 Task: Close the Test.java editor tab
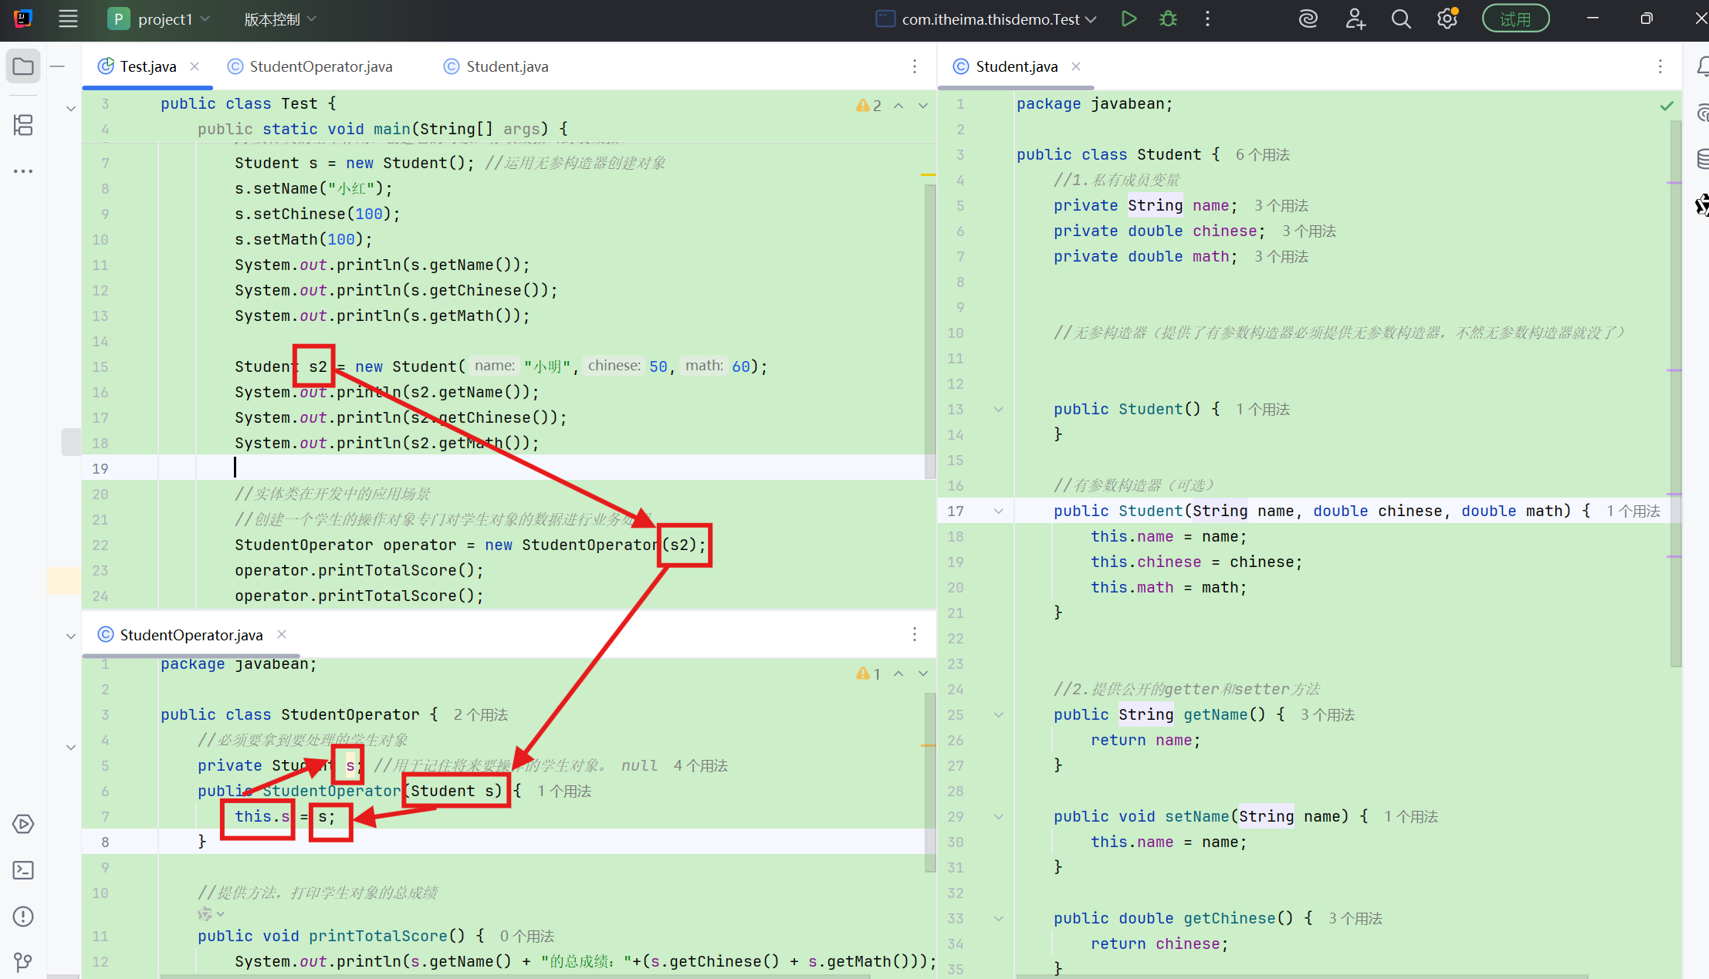pyautogui.click(x=195, y=66)
